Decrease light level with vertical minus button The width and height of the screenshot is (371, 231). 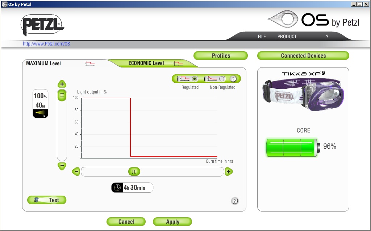[x=62, y=166]
